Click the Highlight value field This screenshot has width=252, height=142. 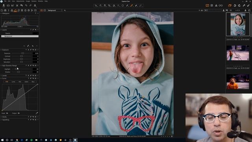35,69
